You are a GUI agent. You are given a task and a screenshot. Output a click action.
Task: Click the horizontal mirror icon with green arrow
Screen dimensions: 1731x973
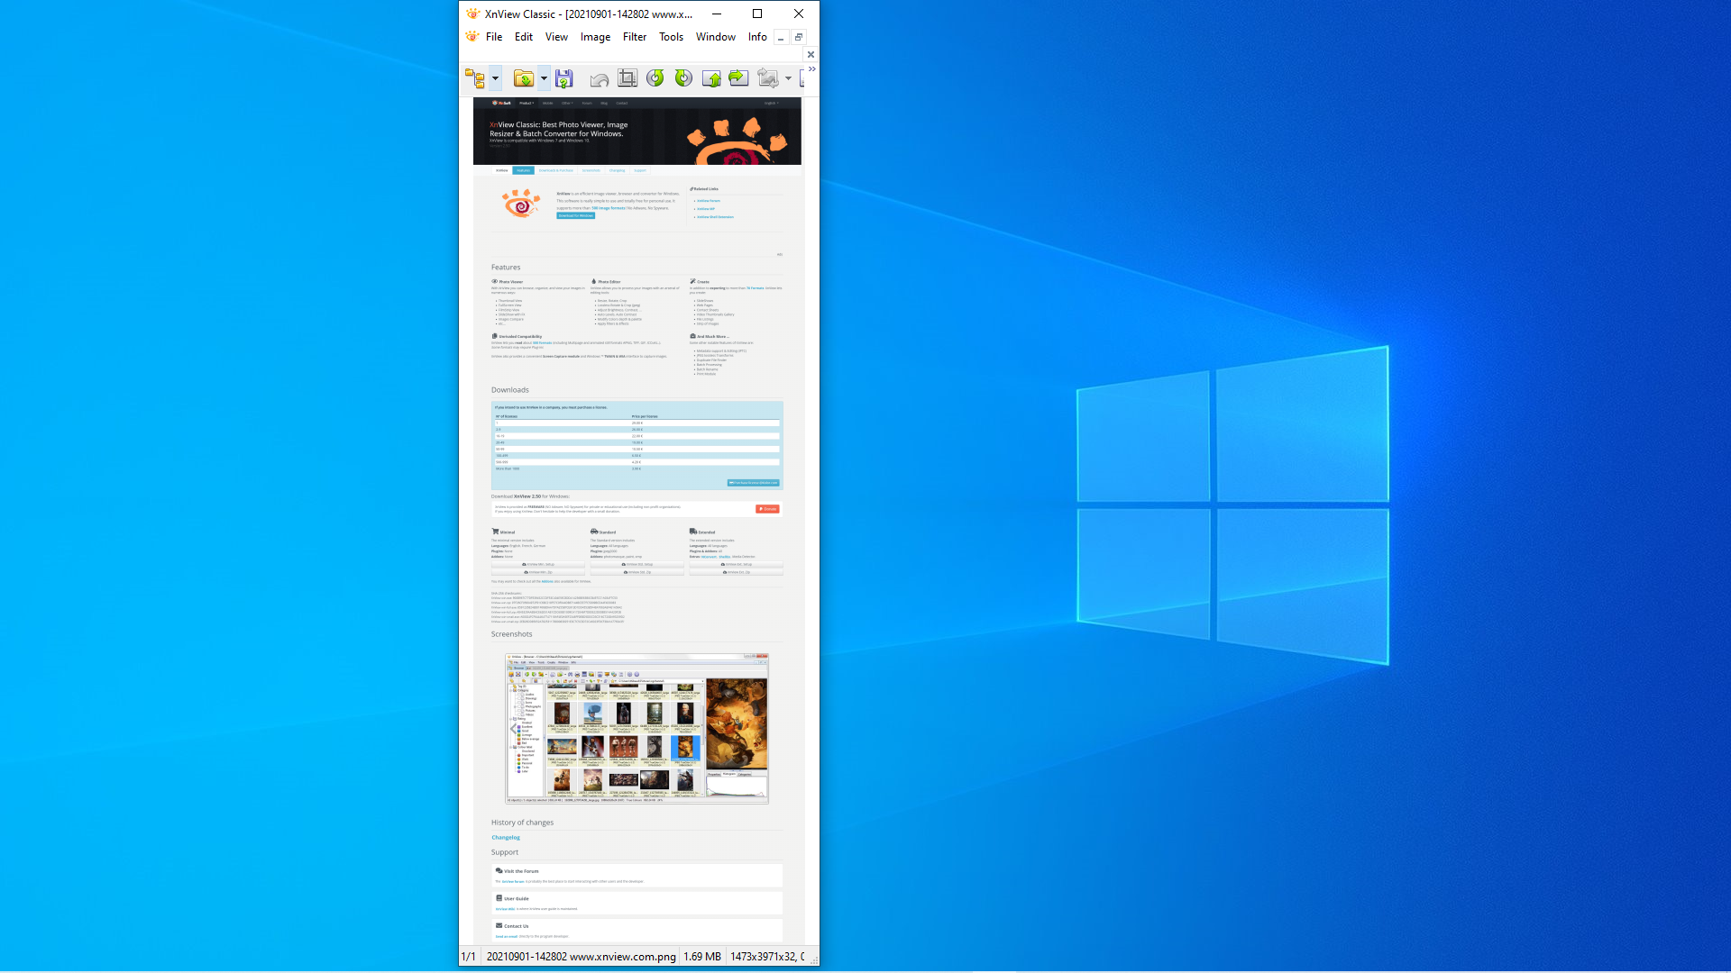tap(738, 78)
